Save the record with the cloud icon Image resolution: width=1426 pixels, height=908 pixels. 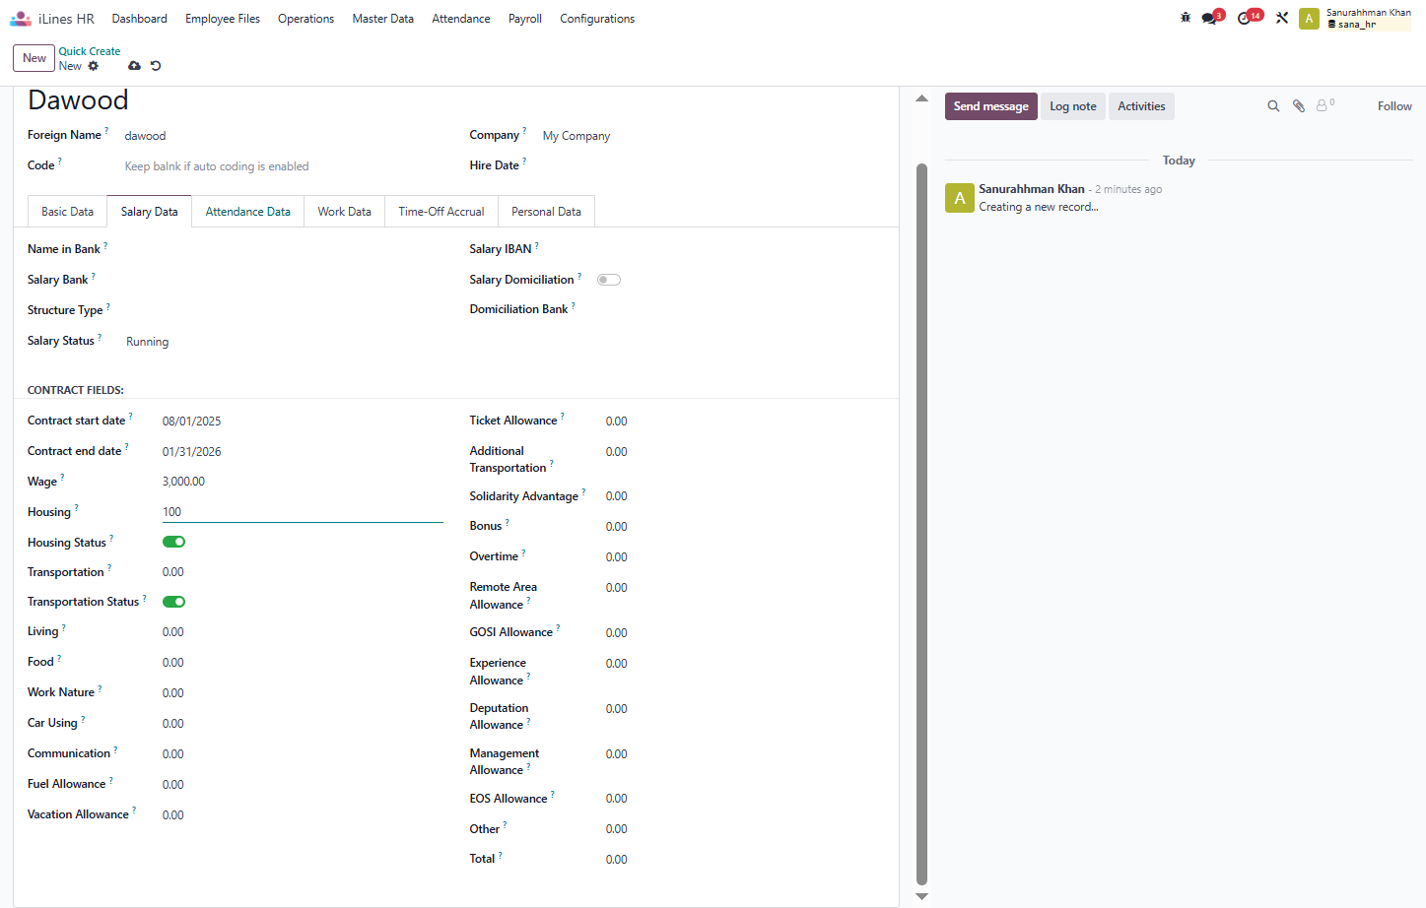(x=134, y=66)
